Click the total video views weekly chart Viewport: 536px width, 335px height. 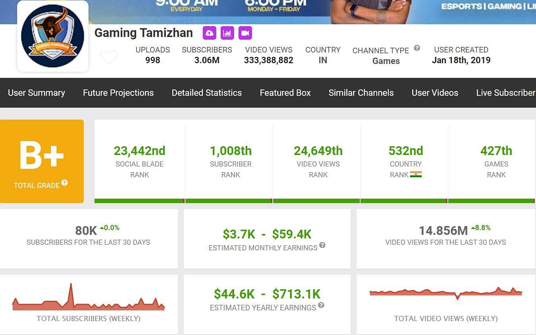pyautogui.click(x=445, y=293)
